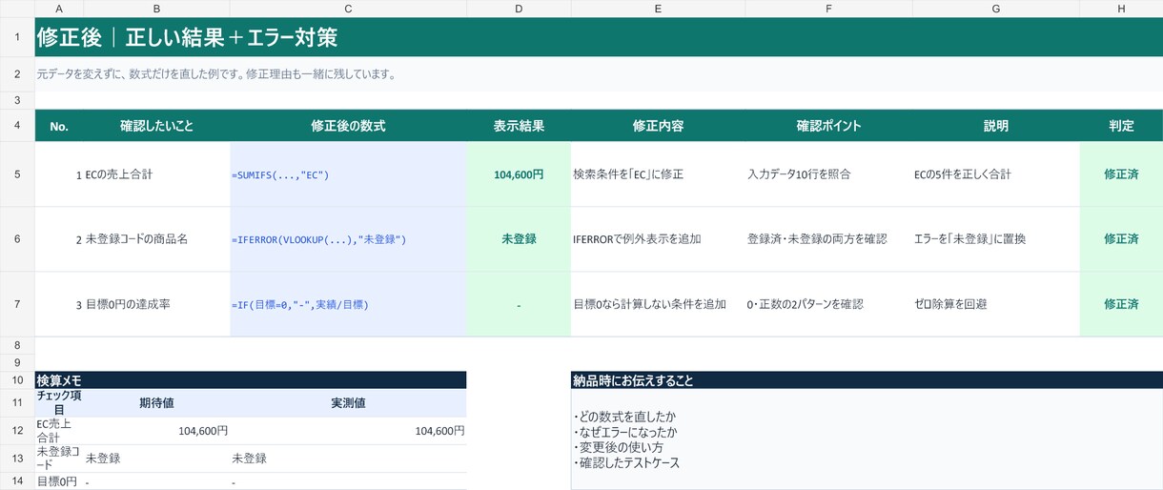Click the 期待値 header cell
The height and width of the screenshot is (490, 1163).
pyautogui.click(x=156, y=402)
